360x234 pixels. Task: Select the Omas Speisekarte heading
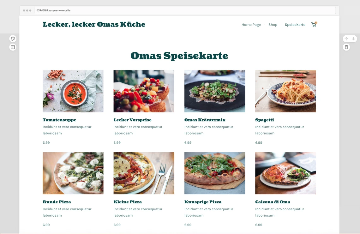tap(179, 56)
